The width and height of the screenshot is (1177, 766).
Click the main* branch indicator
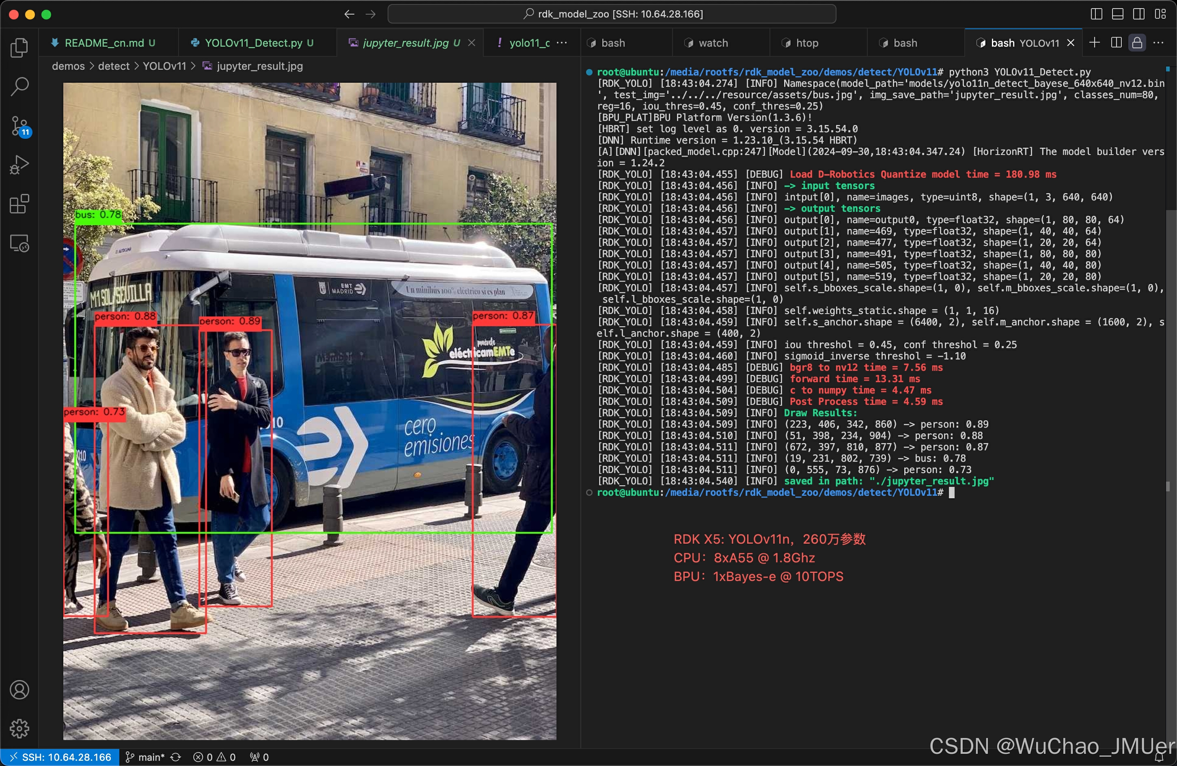(145, 757)
